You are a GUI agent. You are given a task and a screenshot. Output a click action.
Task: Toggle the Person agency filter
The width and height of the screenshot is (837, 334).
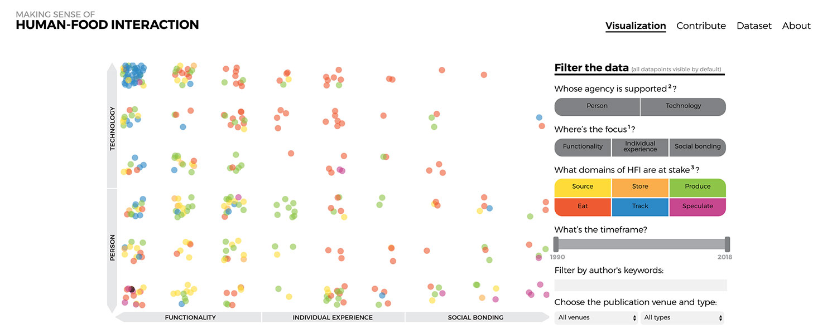[x=597, y=106]
